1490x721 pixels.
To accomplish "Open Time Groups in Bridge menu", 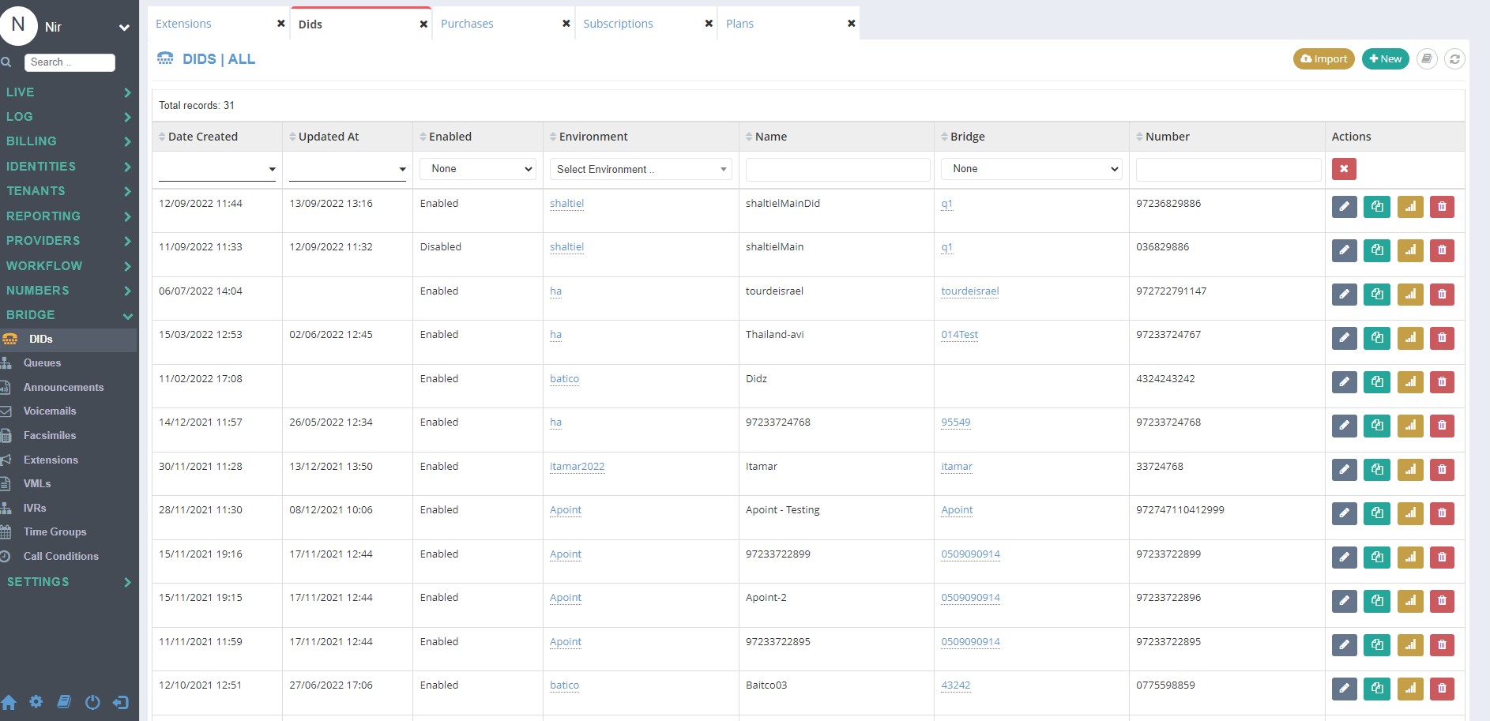I will (x=55, y=532).
